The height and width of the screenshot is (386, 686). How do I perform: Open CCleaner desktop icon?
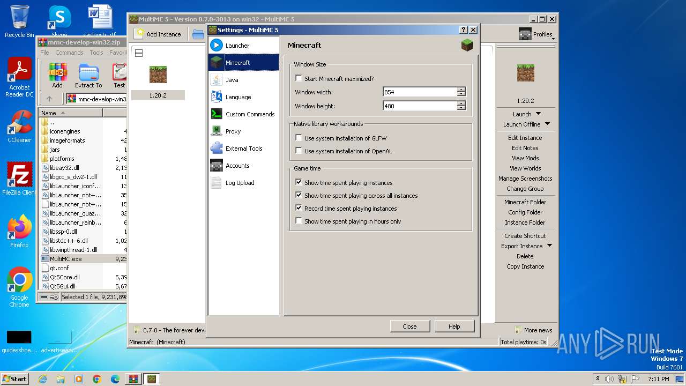[19, 127]
